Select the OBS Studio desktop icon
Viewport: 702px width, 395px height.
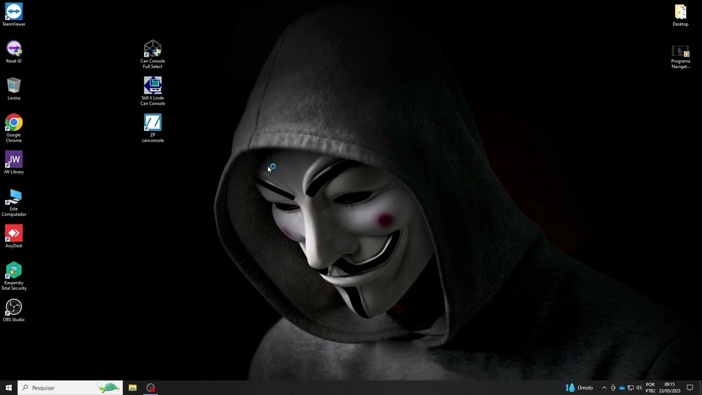[x=14, y=311]
